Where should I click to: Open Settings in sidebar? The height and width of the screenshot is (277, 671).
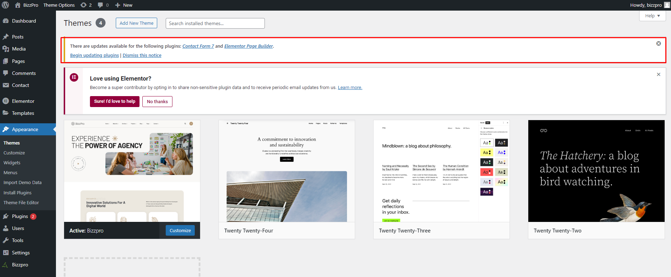tap(28, 253)
